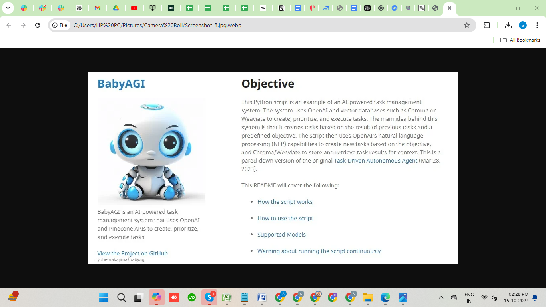Image resolution: width=546 pixels, height=307 pixels.
Task: Switch to the YouTube tab
Action: pos(134,8)
